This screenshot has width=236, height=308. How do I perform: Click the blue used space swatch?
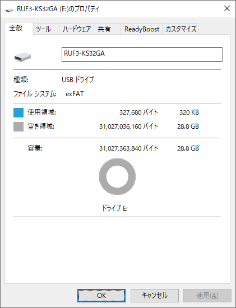click(18, 112)
